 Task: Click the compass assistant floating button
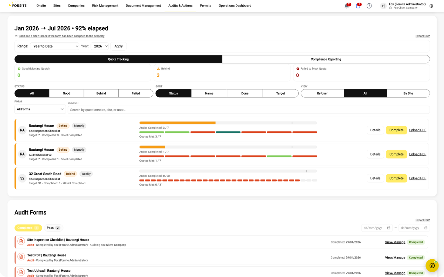click(432, 266)
